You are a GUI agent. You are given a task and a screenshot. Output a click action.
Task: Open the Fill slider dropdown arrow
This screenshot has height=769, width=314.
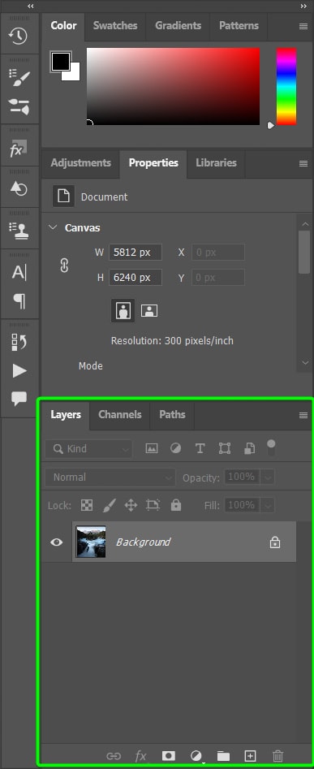tap(268, 505)
